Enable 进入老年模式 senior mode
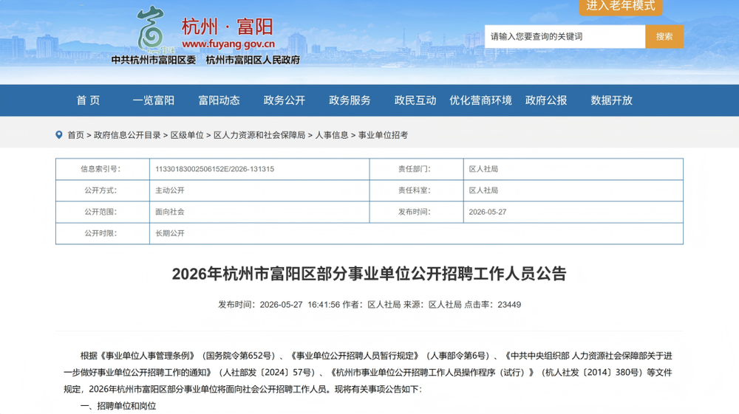The height and width of the screenshot is (414, 739). (x=621, y=6)
